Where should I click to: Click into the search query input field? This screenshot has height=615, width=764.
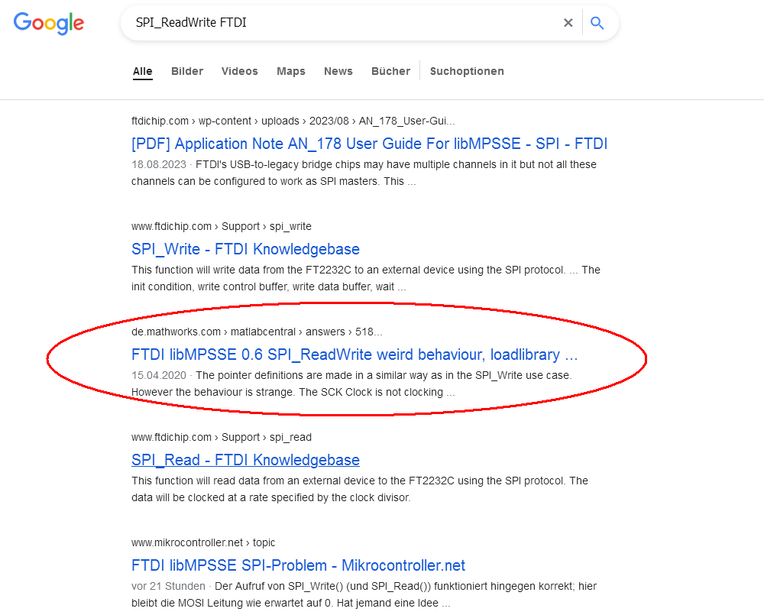(x=344, y=23)
